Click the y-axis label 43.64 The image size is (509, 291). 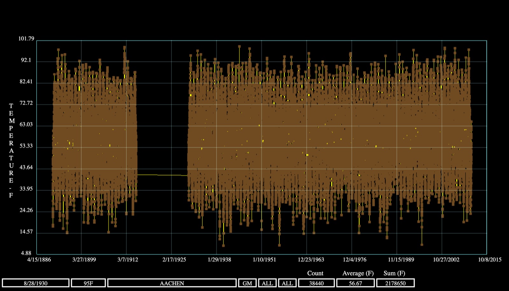(x=26, y=167)
